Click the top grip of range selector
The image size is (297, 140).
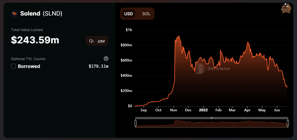coord(212,118)
